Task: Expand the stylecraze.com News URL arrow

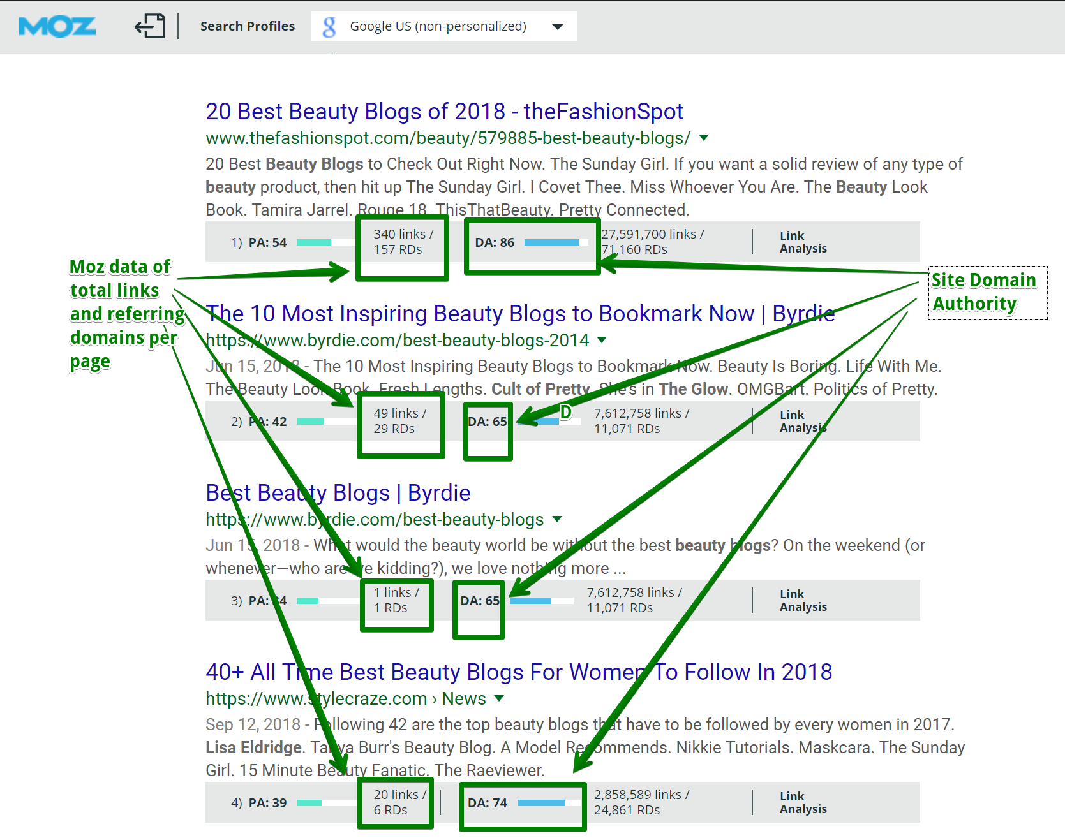Action: 499,698
